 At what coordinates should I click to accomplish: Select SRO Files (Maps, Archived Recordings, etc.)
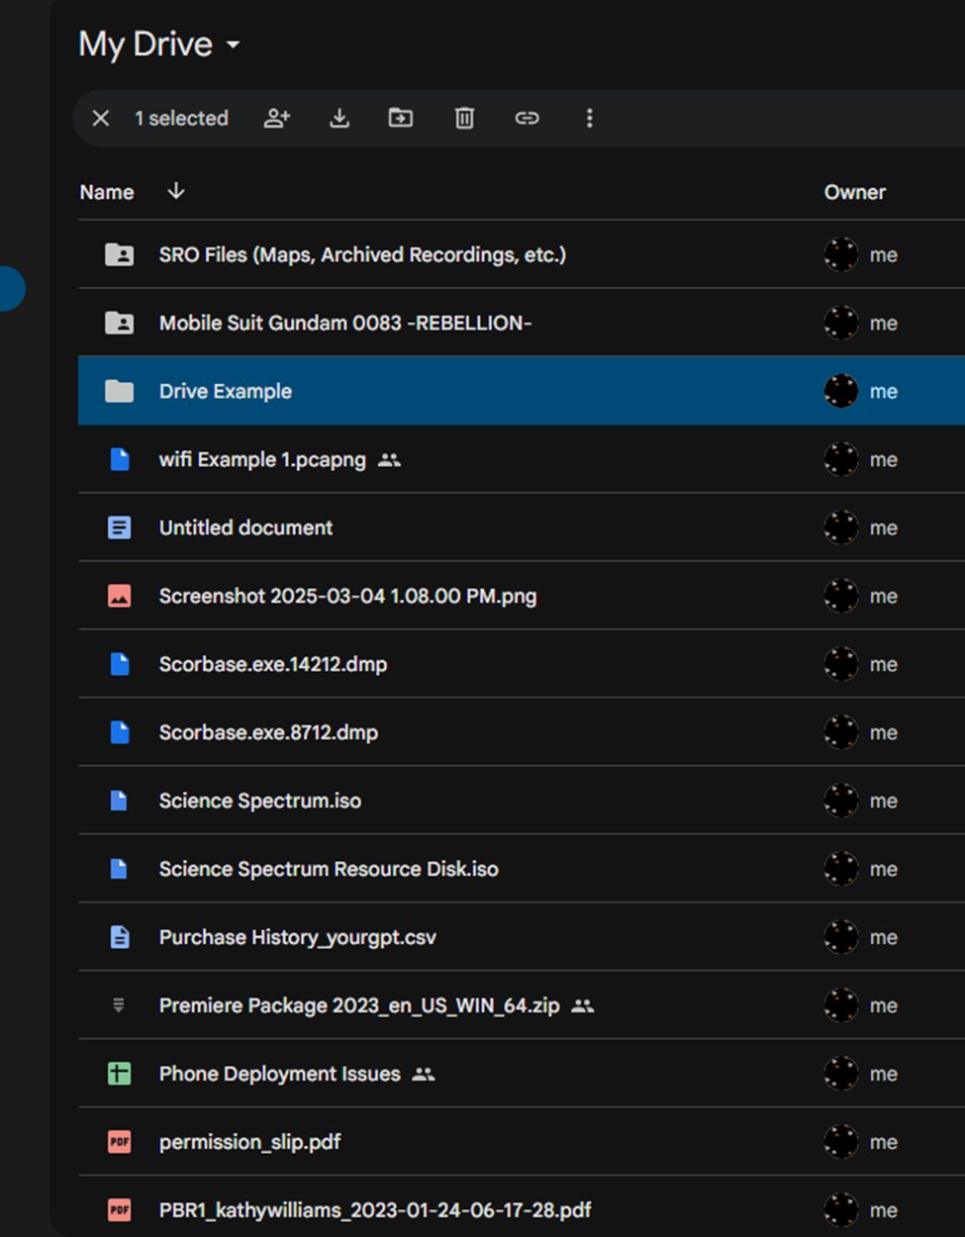point(362,254)
